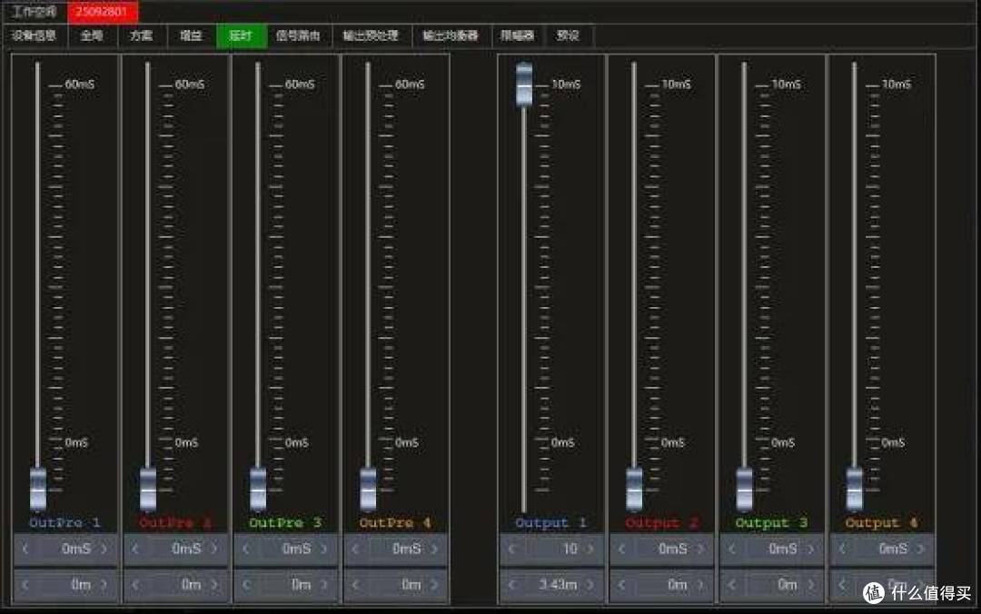Increase Output 1 delay value 10 with right arrow
This screenshot has height=614, width=981.
590,549
